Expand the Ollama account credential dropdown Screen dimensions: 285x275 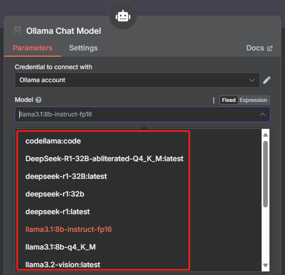click(x=137, y=80)
